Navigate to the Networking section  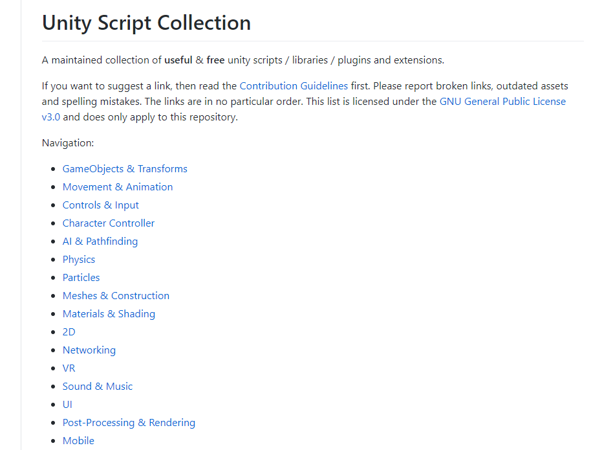coord(89,350)
